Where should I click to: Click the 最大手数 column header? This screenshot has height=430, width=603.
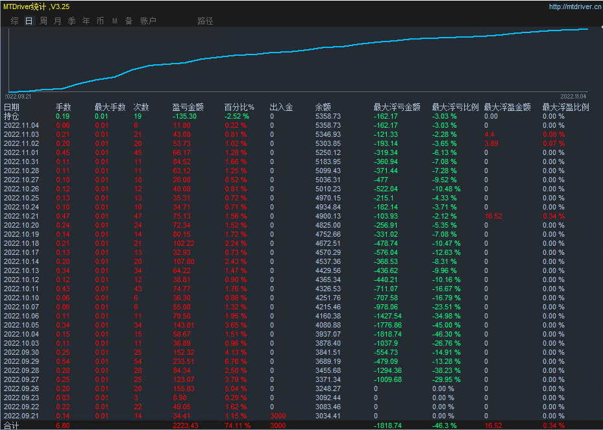(x=110, y=107)
